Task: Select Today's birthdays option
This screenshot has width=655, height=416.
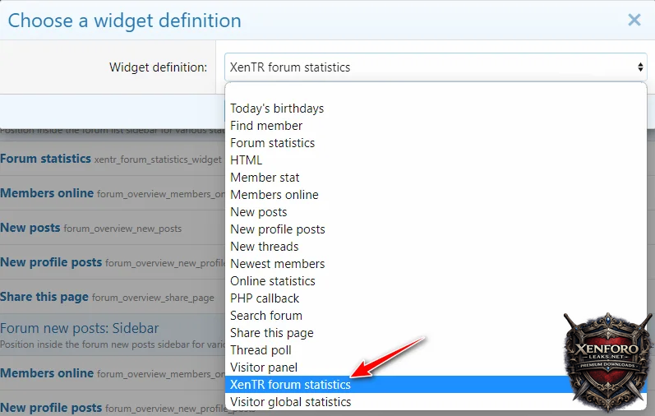Action: (277, 109)
